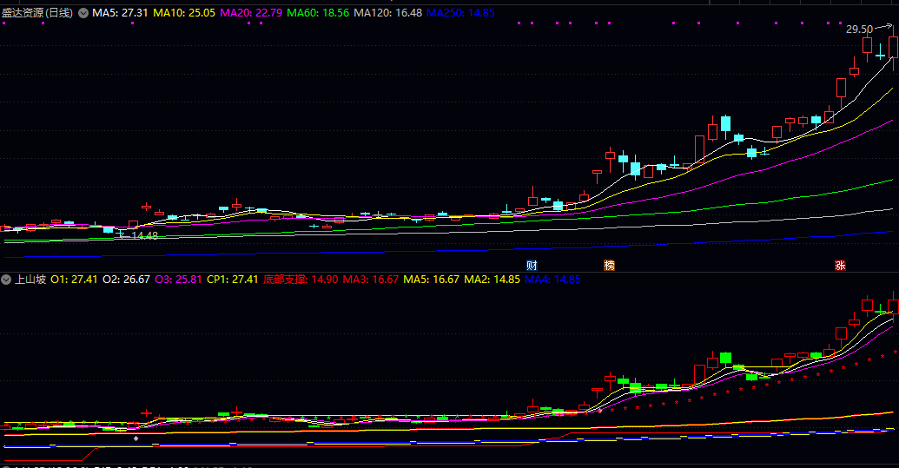The image size is (899, 468).
Task: Click the 29.50 high price label
Action: [x=860, y=30]
